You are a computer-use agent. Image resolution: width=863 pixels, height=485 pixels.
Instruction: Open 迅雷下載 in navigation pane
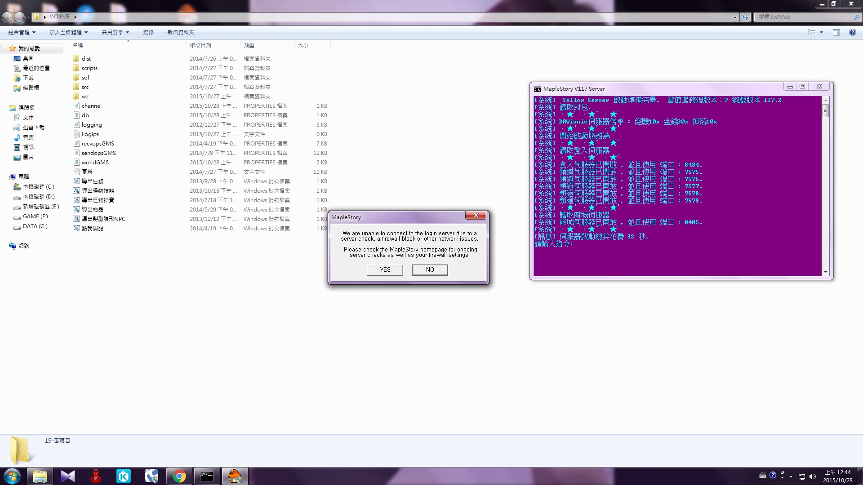[x=34, y=128]
